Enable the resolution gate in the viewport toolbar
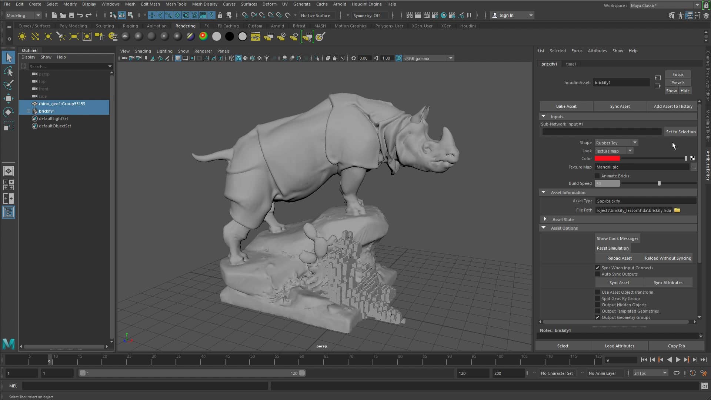This screenshot has height=400, width=711. coord(192,58)
